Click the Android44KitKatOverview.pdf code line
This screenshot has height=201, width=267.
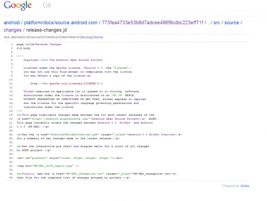click(x=99, y=135)
